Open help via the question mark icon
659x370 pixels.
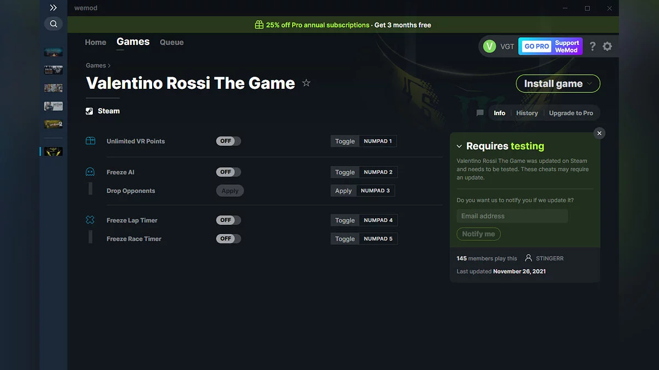tap(592, 47)
